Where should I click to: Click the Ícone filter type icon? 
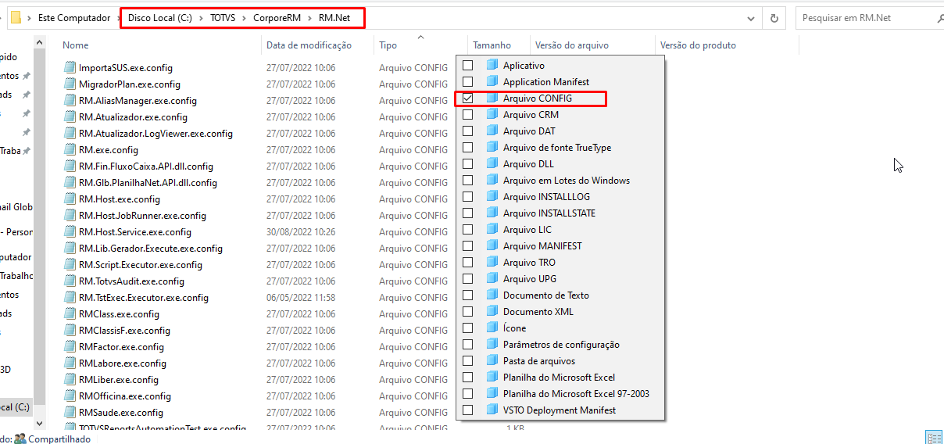(492, 328)
